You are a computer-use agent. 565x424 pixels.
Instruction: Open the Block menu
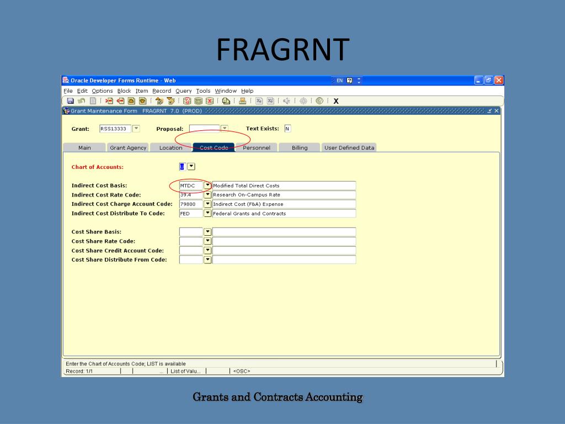pos(124,91)
